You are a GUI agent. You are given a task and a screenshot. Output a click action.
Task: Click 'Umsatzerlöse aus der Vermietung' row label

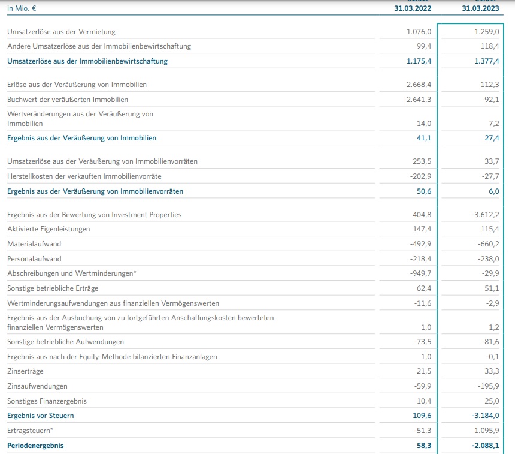(62, 32)
